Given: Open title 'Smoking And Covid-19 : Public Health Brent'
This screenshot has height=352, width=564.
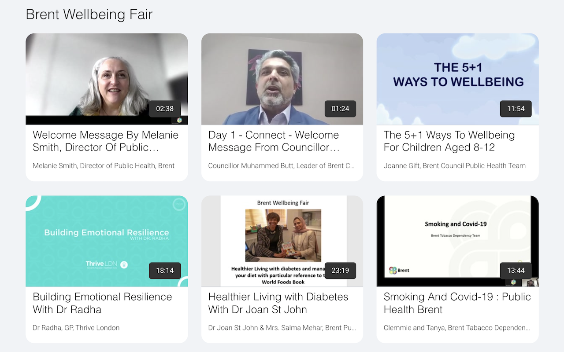Looking at the screenshot, I should click(x=457, y=303).
